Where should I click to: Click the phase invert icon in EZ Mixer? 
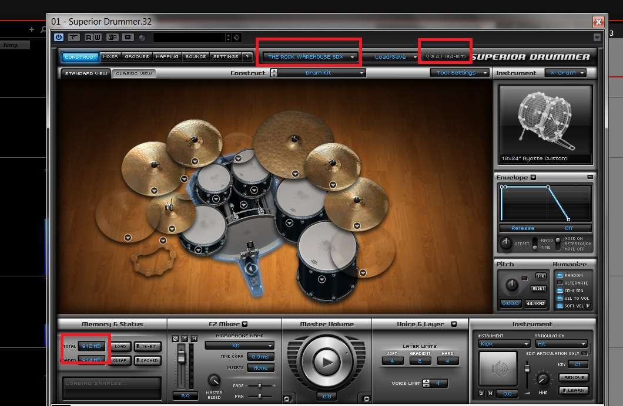[176, 339]
